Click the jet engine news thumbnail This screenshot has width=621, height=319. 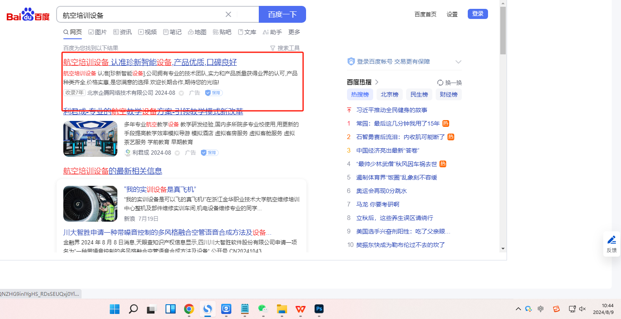click(x=90, y=204)
